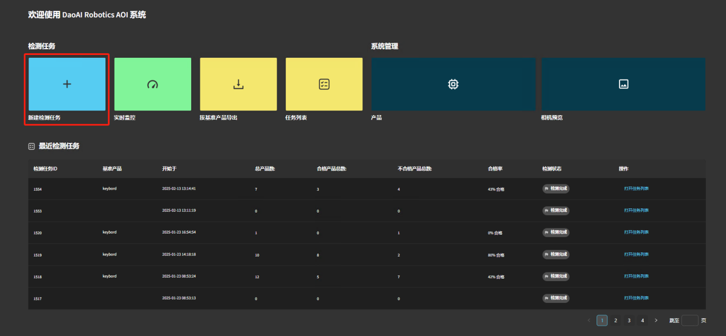Screen dimensions: 726x336
Task: Click start time 2025-01-23 16:54:54
Action: coord(179,232)
